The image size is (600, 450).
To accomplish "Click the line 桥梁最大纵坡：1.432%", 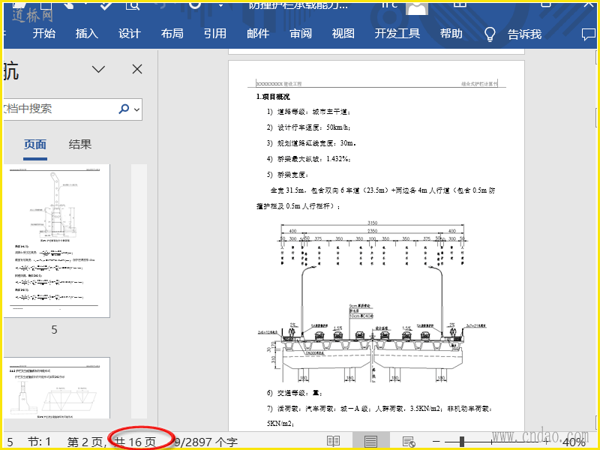I will [309, 159].
